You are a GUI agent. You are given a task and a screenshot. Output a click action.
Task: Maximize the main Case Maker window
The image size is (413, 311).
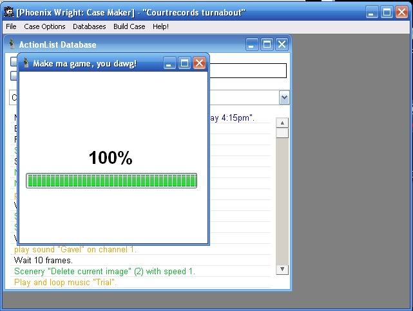click(x=387, y=12)
